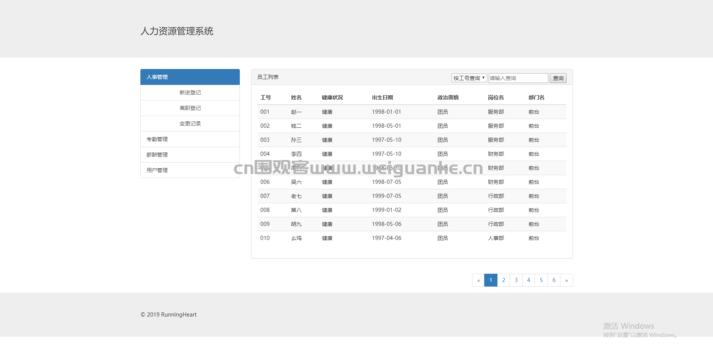Click the name 李四

[x=296, y=154]
